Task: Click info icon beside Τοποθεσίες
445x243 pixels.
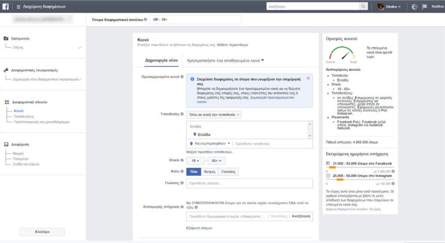Action: 182,114
